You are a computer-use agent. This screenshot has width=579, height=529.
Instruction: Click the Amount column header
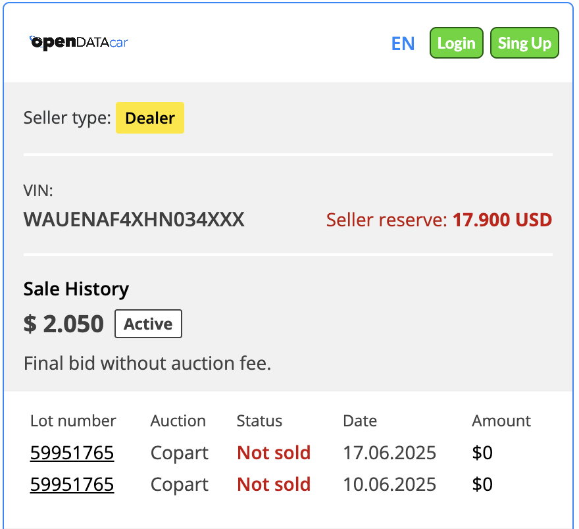click(501, 421)
